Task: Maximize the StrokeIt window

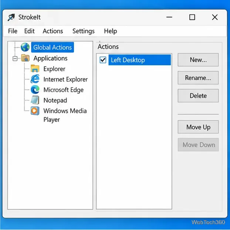Action: (x=192, y=17)
